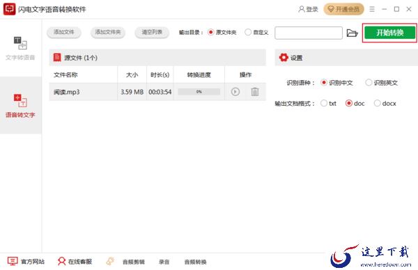The image size is (418, 270).
Task: Click the 操作 column header
Action: coord(245,75)
